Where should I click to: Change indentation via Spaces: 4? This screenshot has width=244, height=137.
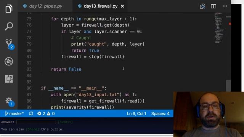tap(161, 113)
